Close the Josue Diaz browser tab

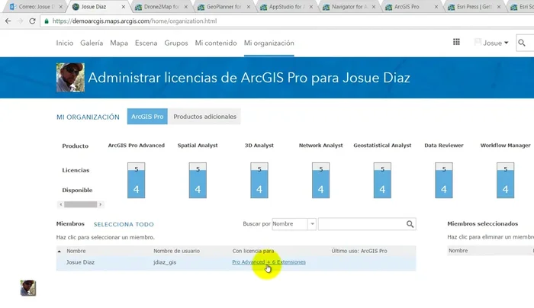(124, 7)
